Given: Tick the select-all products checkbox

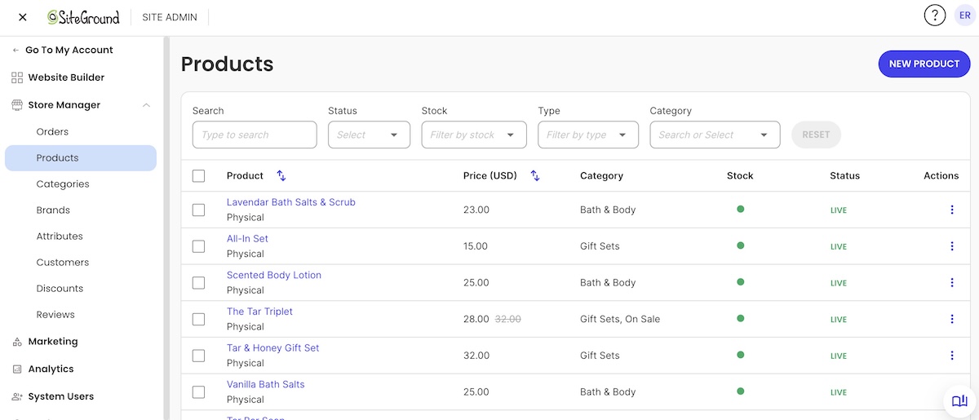Looking at the screenshot, I should pos(198,175).
